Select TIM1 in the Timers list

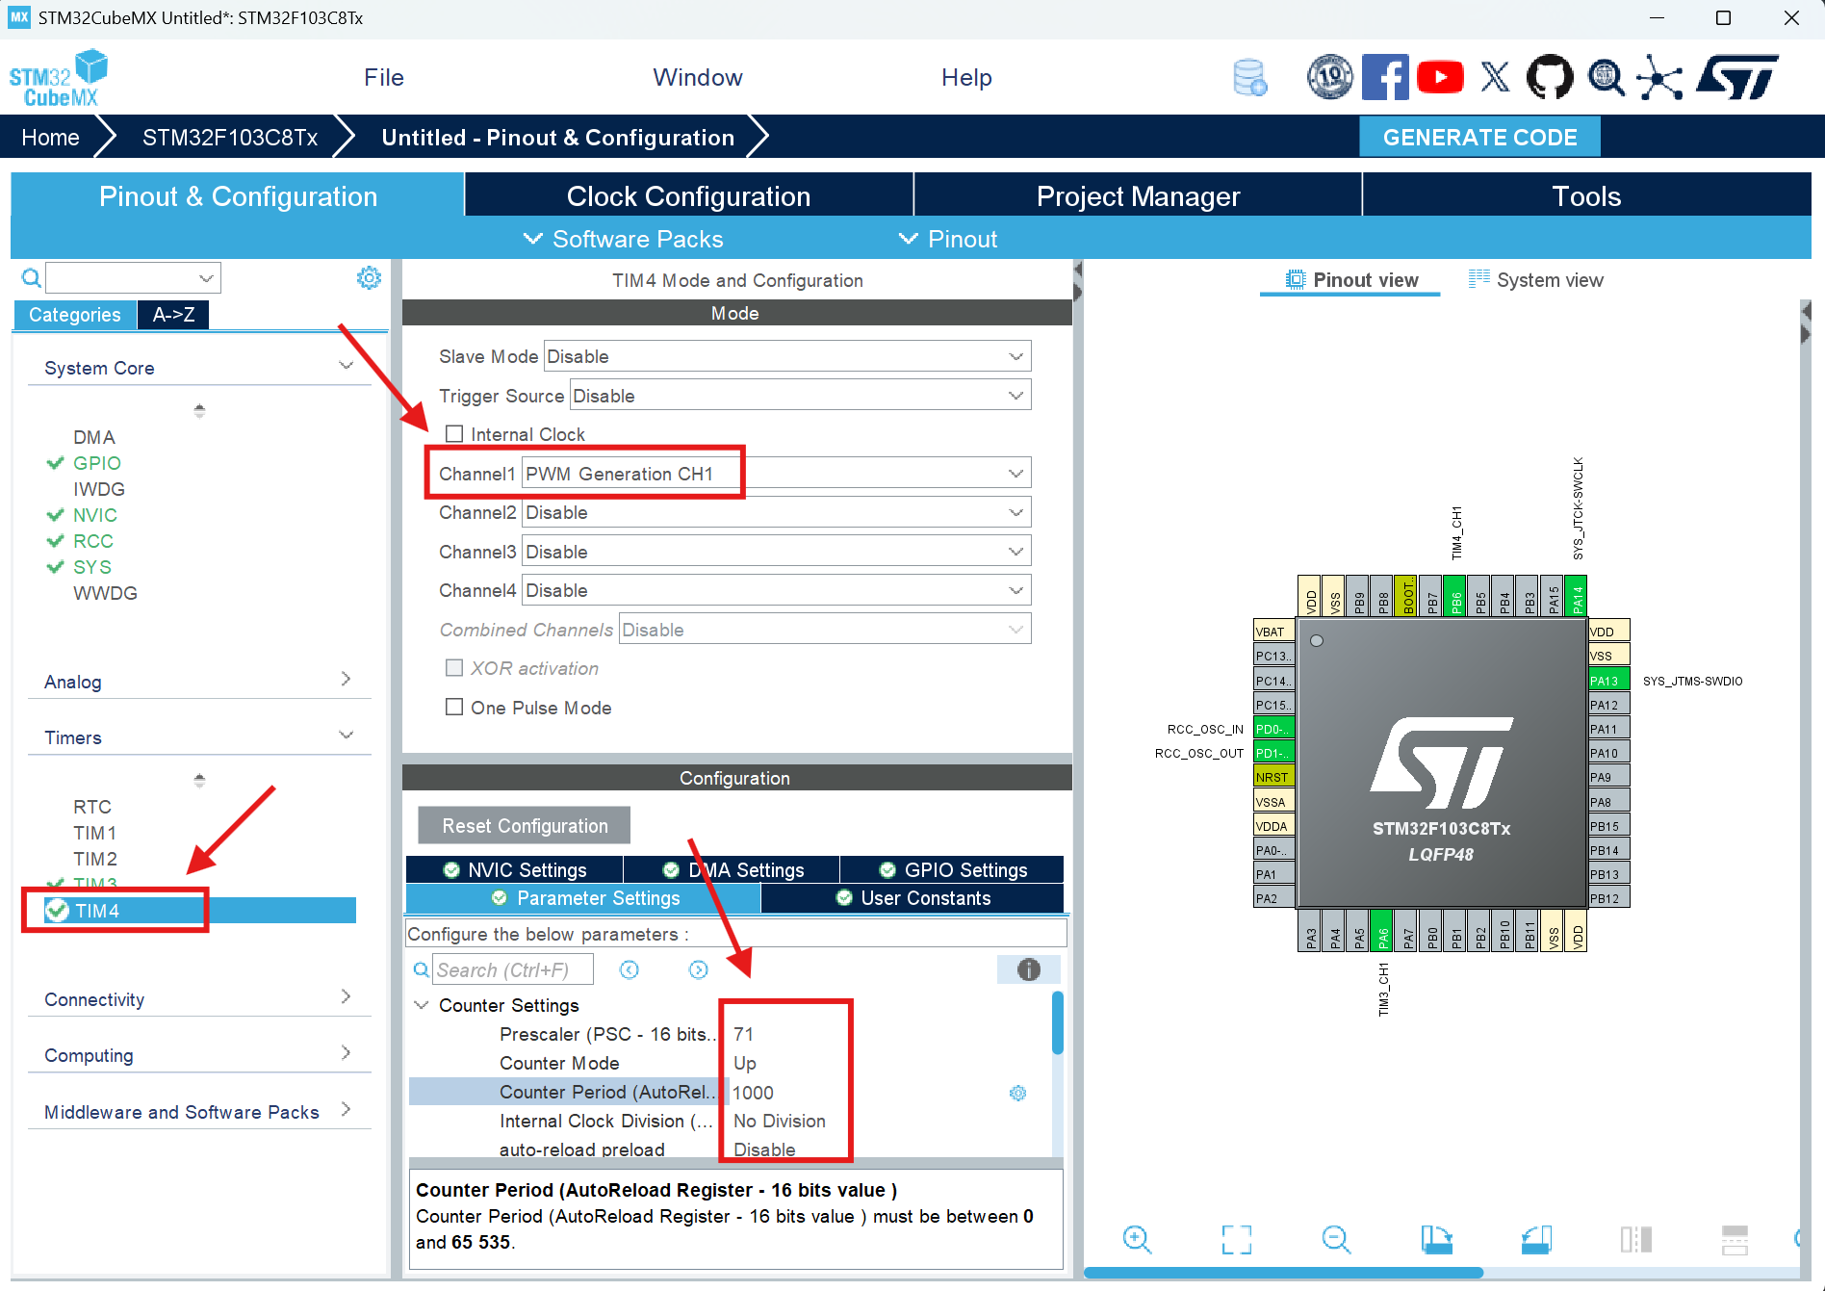click(x=94, y=833)
